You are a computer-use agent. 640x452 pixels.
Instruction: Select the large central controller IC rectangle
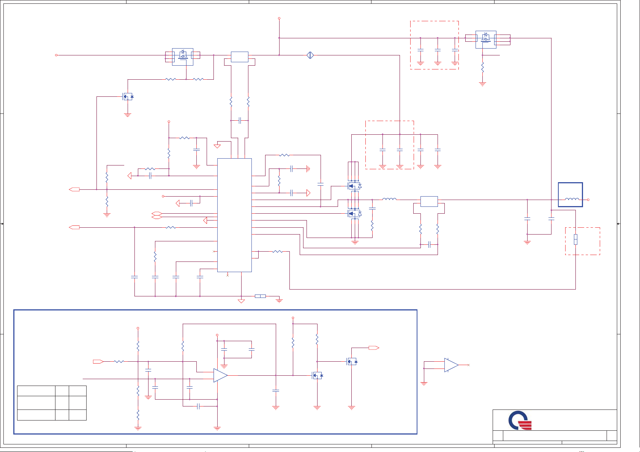point(234,215)
